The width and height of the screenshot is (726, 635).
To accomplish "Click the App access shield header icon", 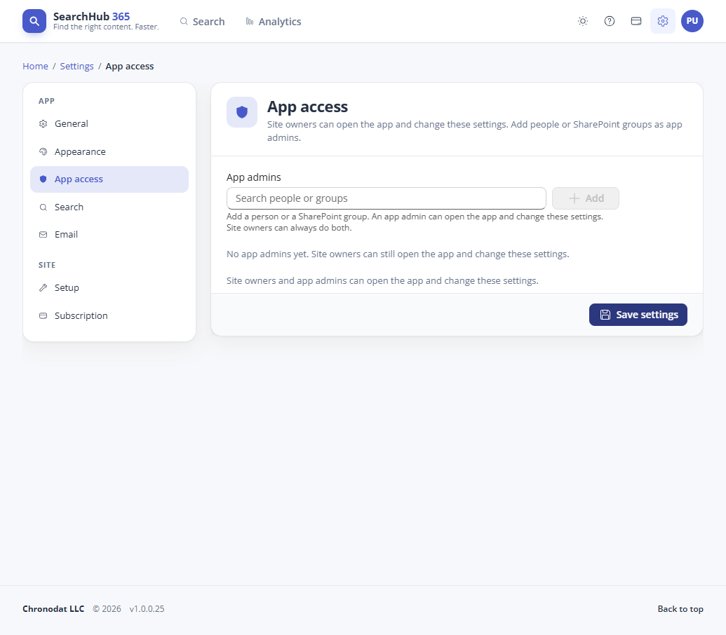I will [242, 112].
